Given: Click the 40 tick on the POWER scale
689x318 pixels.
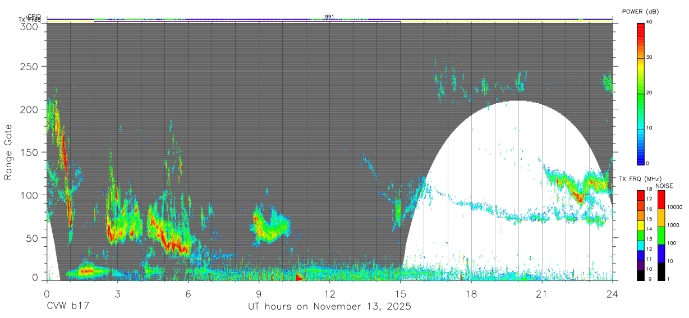Looking at the screenshot, I should 649,22.
